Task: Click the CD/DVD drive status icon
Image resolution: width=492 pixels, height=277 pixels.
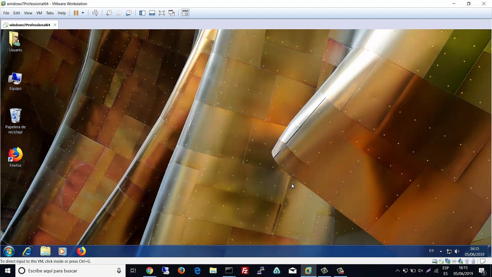Action: click(x=441, y=261)
